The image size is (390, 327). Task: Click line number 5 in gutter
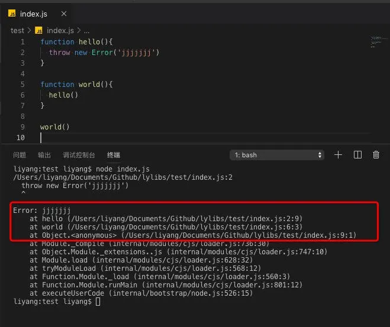pos(22,84)
